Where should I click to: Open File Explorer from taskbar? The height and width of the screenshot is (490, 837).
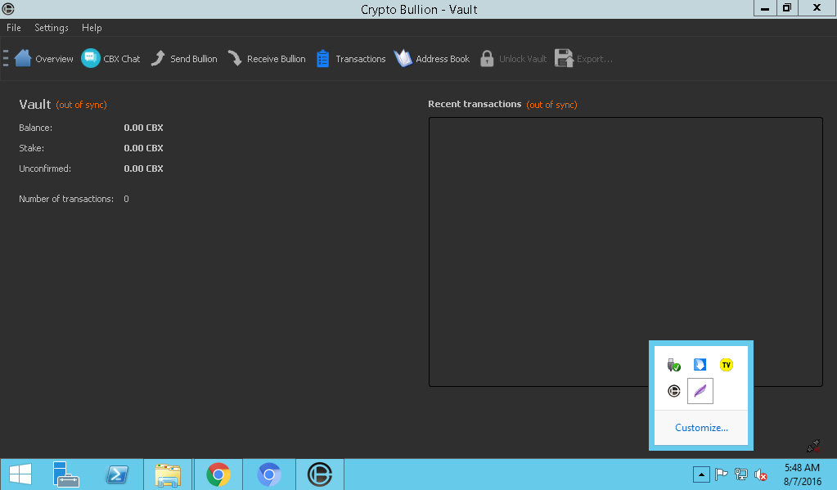coord(168,474)
